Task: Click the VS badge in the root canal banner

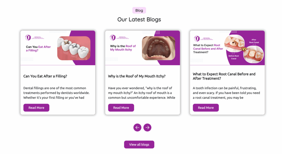Action: point(243,49)
